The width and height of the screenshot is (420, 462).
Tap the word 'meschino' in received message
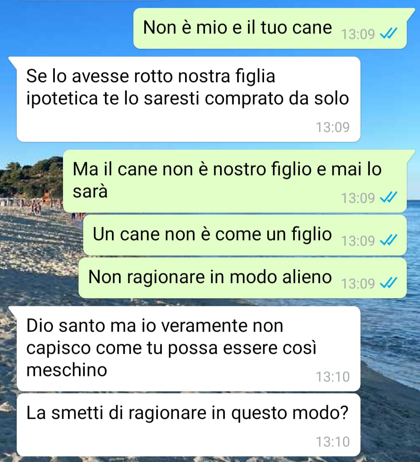coord(67,370)
